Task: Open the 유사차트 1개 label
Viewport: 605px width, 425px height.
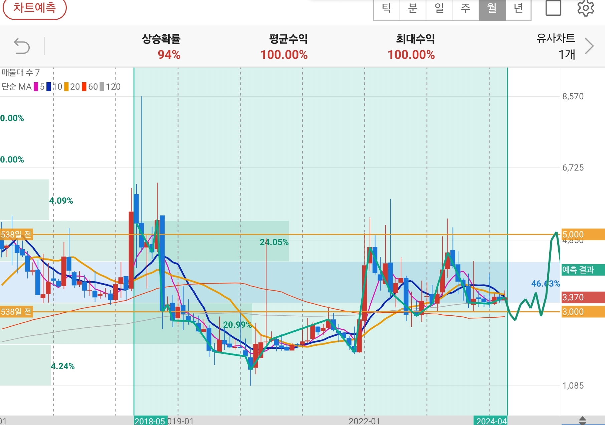Action: point(556,46)
